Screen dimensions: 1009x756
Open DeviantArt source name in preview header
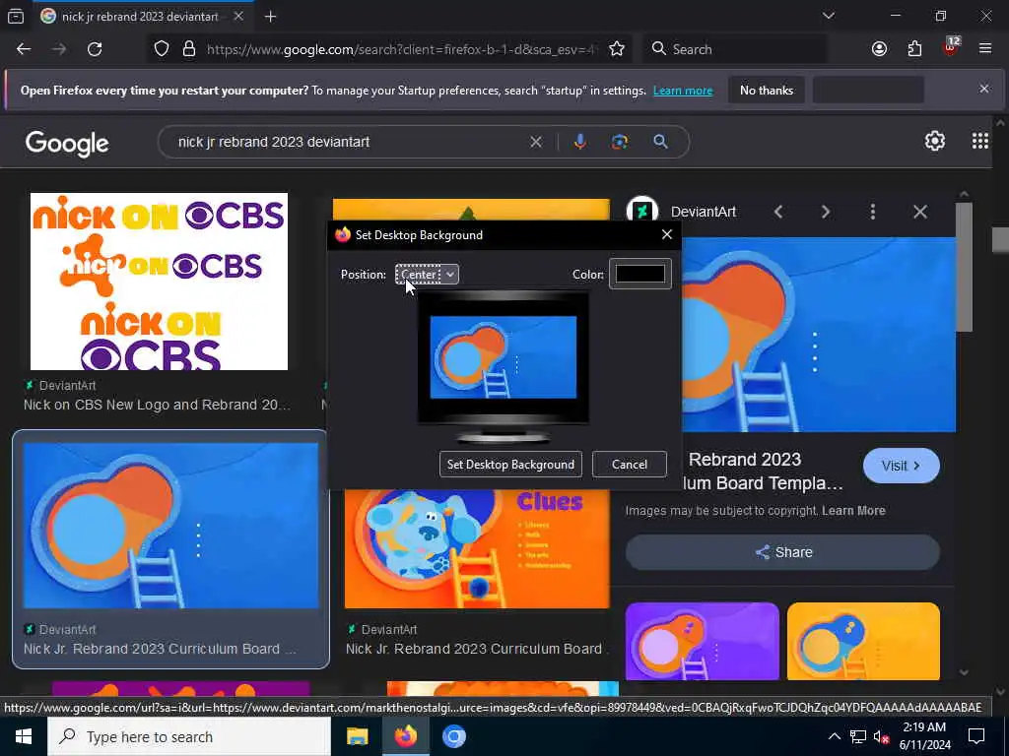tap(703, 213)
